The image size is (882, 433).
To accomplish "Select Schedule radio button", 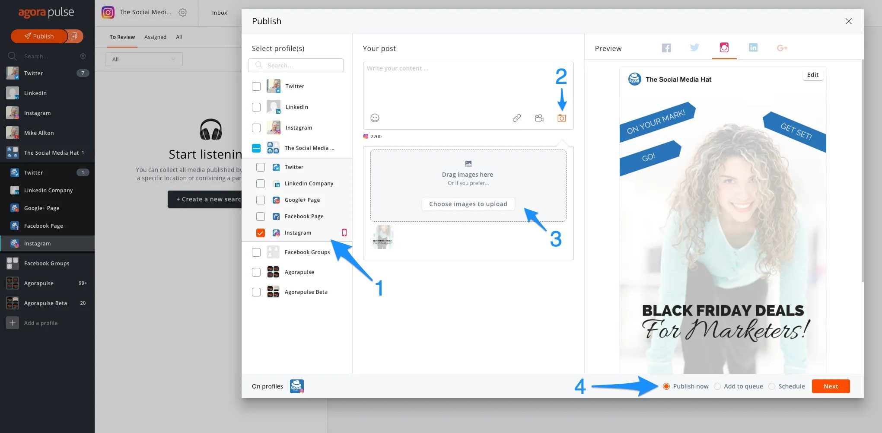I will pyautogui.click(x=772, y=386).
